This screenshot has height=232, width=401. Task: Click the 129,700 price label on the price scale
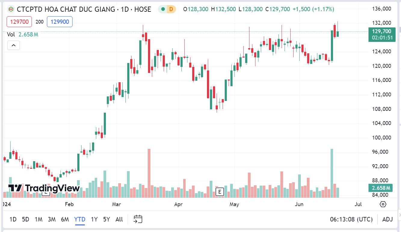tap(382, 31)
